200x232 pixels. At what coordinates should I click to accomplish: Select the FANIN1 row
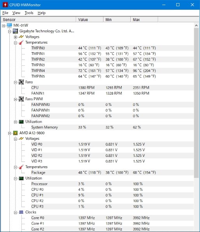pyautogui.click(x=112, y=93)
